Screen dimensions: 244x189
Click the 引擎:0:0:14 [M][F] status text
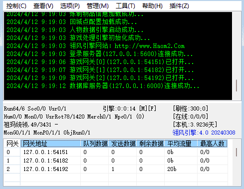(129, 108)
